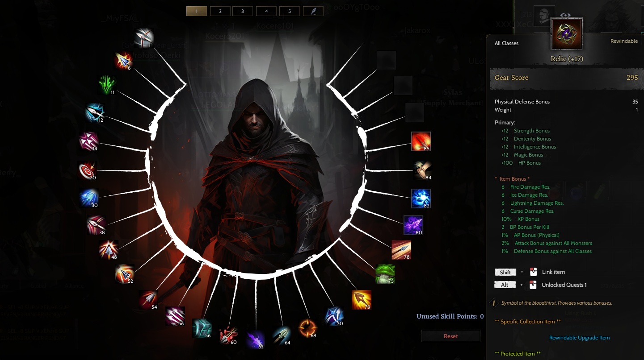
Task: Open skill preset tab 3
Action: tap(243, 11)
